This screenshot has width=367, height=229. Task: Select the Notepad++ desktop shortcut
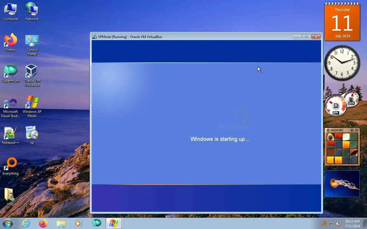(11, 135)
